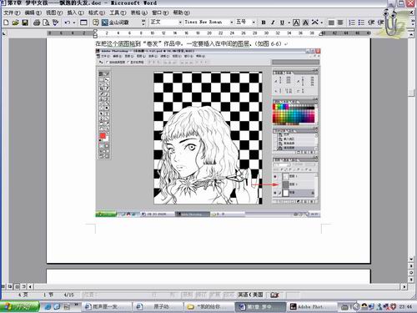The height and width of the screenshot is (313, 417).
Task: Undo the last action
Action: tap(67, 23)
